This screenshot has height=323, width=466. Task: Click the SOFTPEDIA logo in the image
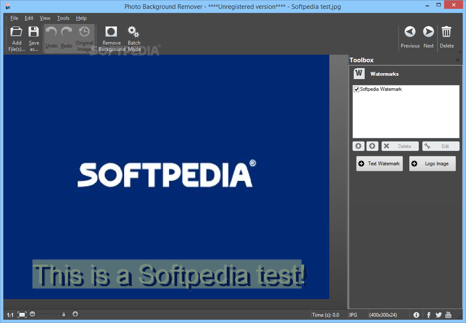point(167,175)
